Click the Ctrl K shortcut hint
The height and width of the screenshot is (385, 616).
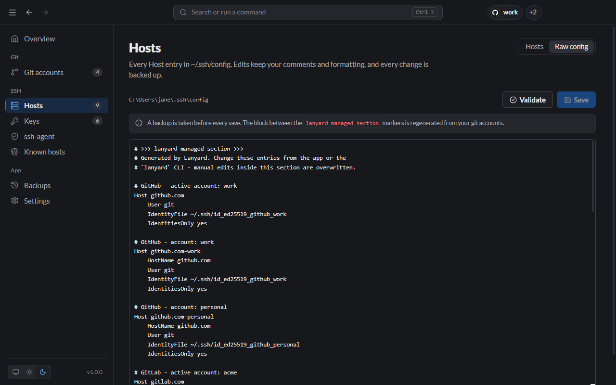tap(425, 13)
